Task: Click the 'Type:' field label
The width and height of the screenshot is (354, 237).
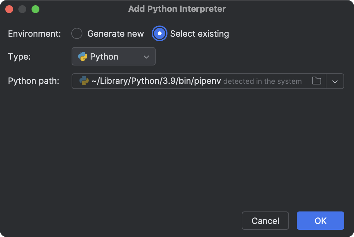Action: coord(19,56)
